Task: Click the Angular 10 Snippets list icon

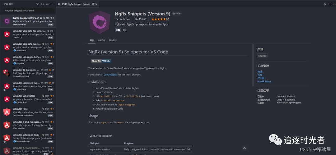Action: click(x=7, y=73)
